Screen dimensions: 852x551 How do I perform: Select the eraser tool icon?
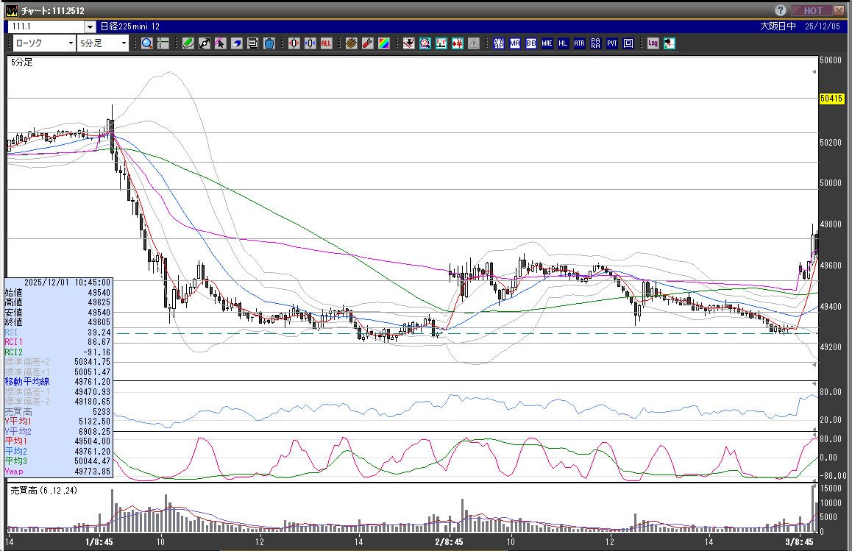click(x=237, y=43)
